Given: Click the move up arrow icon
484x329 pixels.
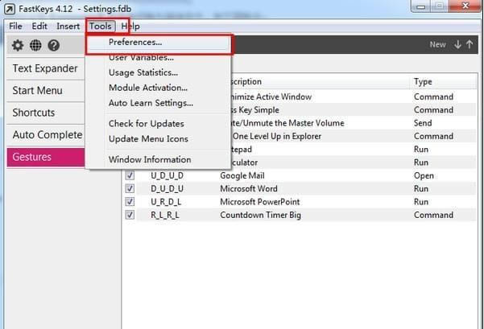Looking at the screenshot, I should (x=470, y=44).
